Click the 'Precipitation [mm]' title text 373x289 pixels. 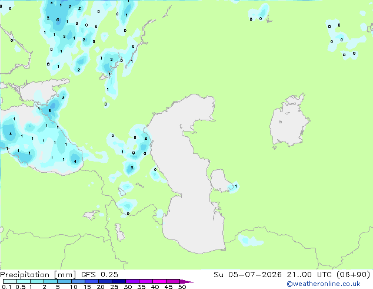click(x=38, y=275)
